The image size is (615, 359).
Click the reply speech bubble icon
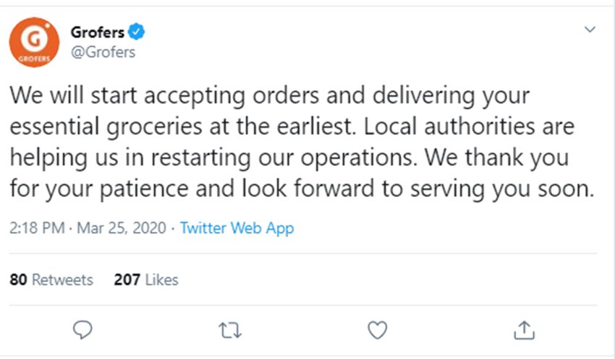pyautogui.click(x=84, y=330)
